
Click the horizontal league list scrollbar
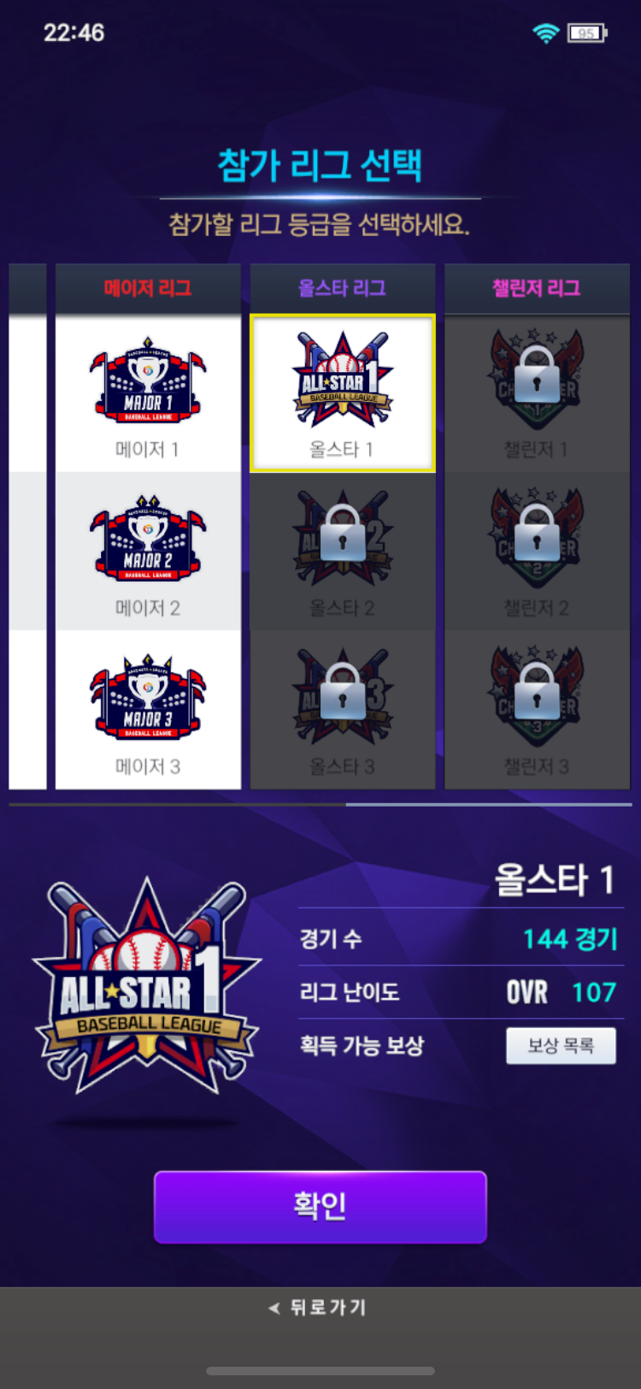click(320, 805)
